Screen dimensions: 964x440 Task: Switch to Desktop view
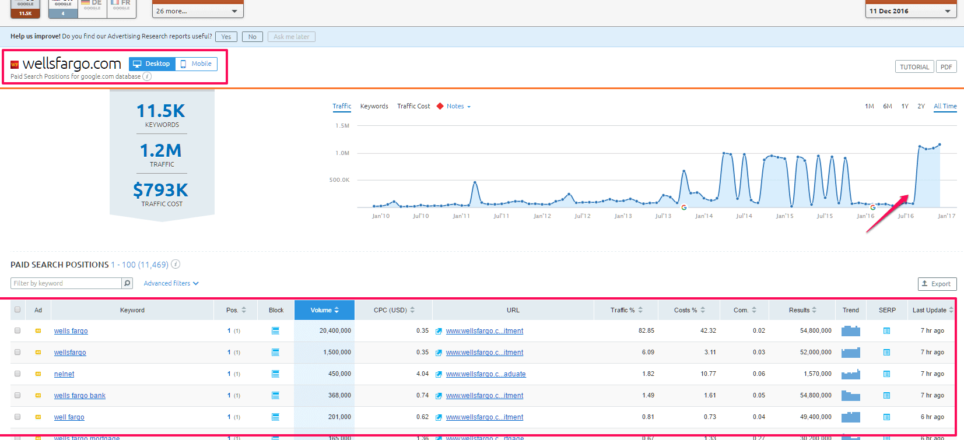tap(152, 64)
